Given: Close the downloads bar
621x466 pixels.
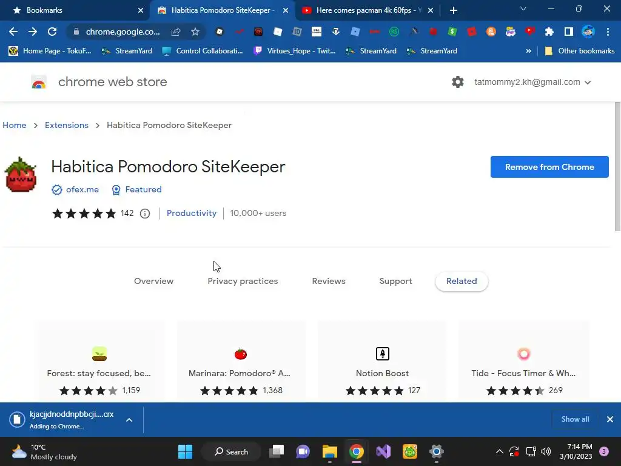Looking at the screenshot, I should coord(610,419).
